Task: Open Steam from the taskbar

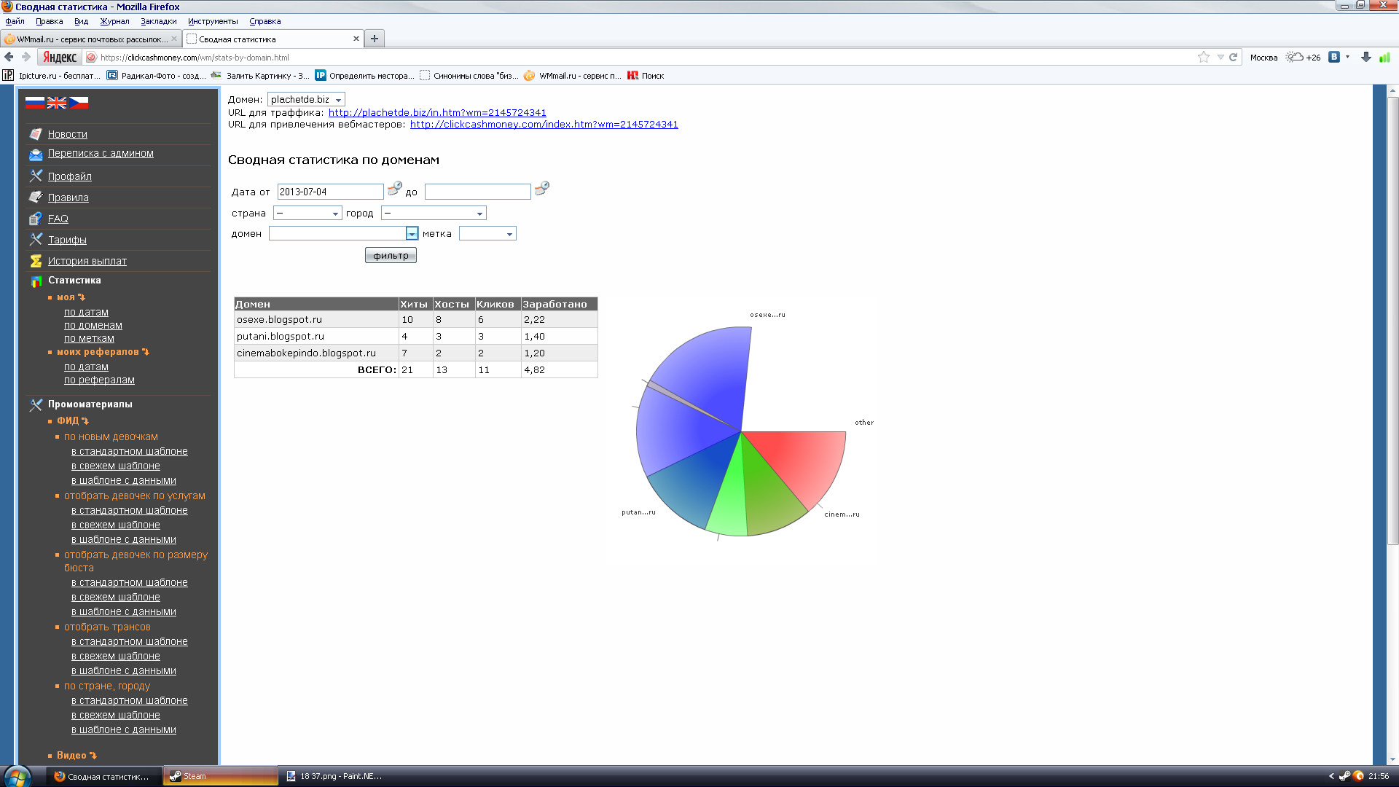Action: tap(222, 776)
